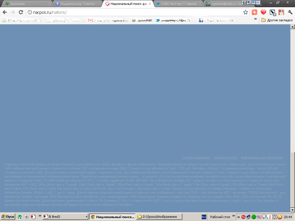Click the US flag tray icon

[x=259, y=217]
